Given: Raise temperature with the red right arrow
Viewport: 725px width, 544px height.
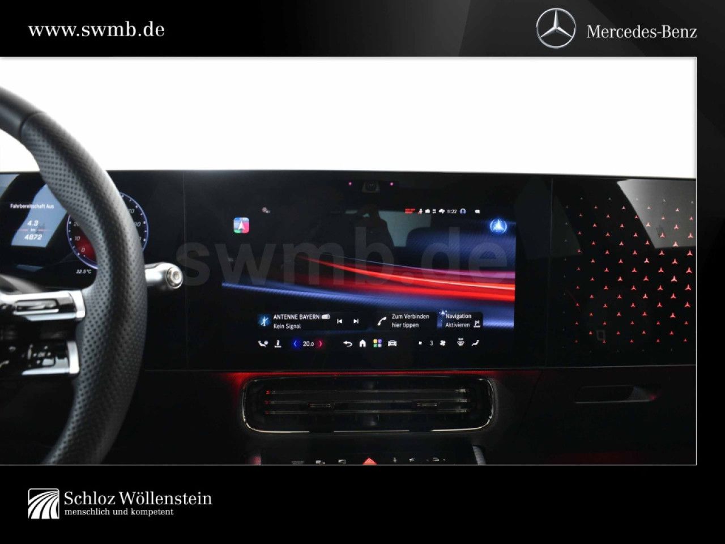Looking at the screenshot, I should point(321,343).
